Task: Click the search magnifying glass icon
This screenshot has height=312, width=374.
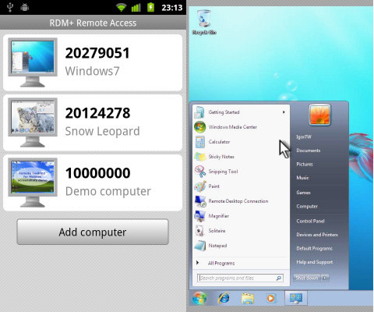Action: [x=278, y=278]
